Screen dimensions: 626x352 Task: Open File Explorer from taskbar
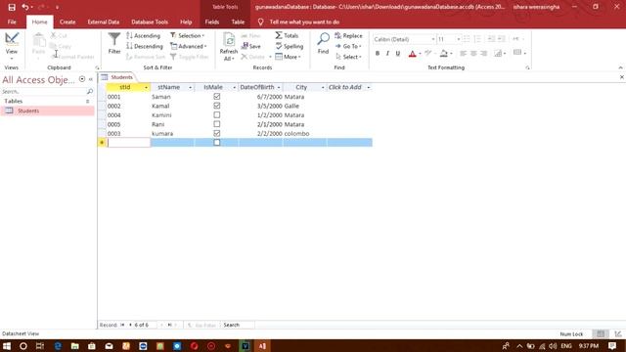(74, 346)
